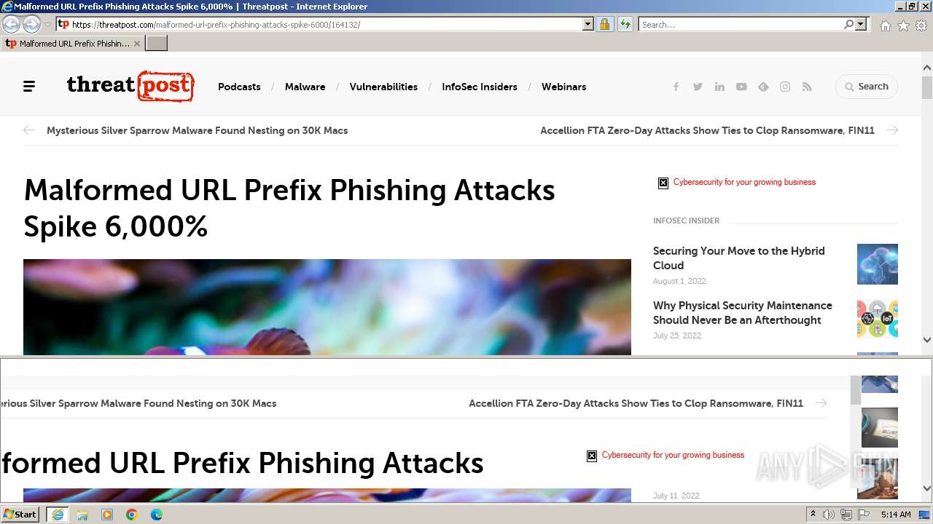Click right arrow for next article
The image size is (933, 524).
(x=892, y=130)
